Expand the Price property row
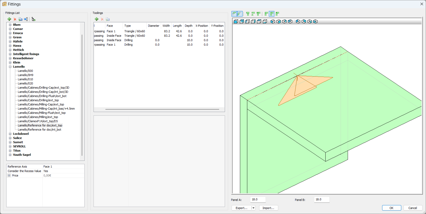 pyautogui.click(x=9, y=175)
